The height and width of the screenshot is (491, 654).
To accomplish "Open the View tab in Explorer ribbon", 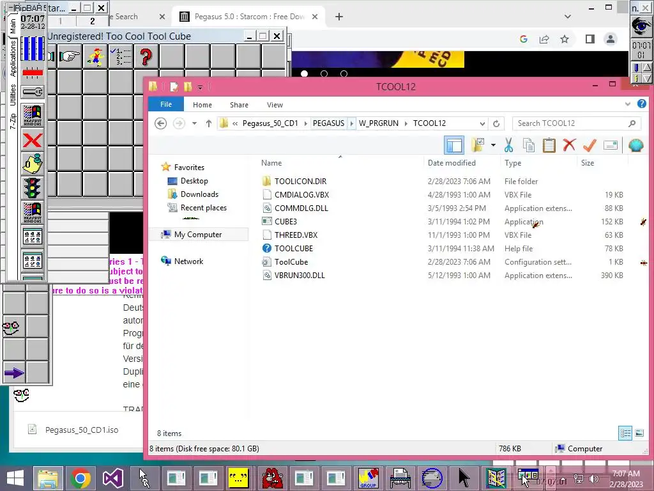I will click(x=275, y=105).
